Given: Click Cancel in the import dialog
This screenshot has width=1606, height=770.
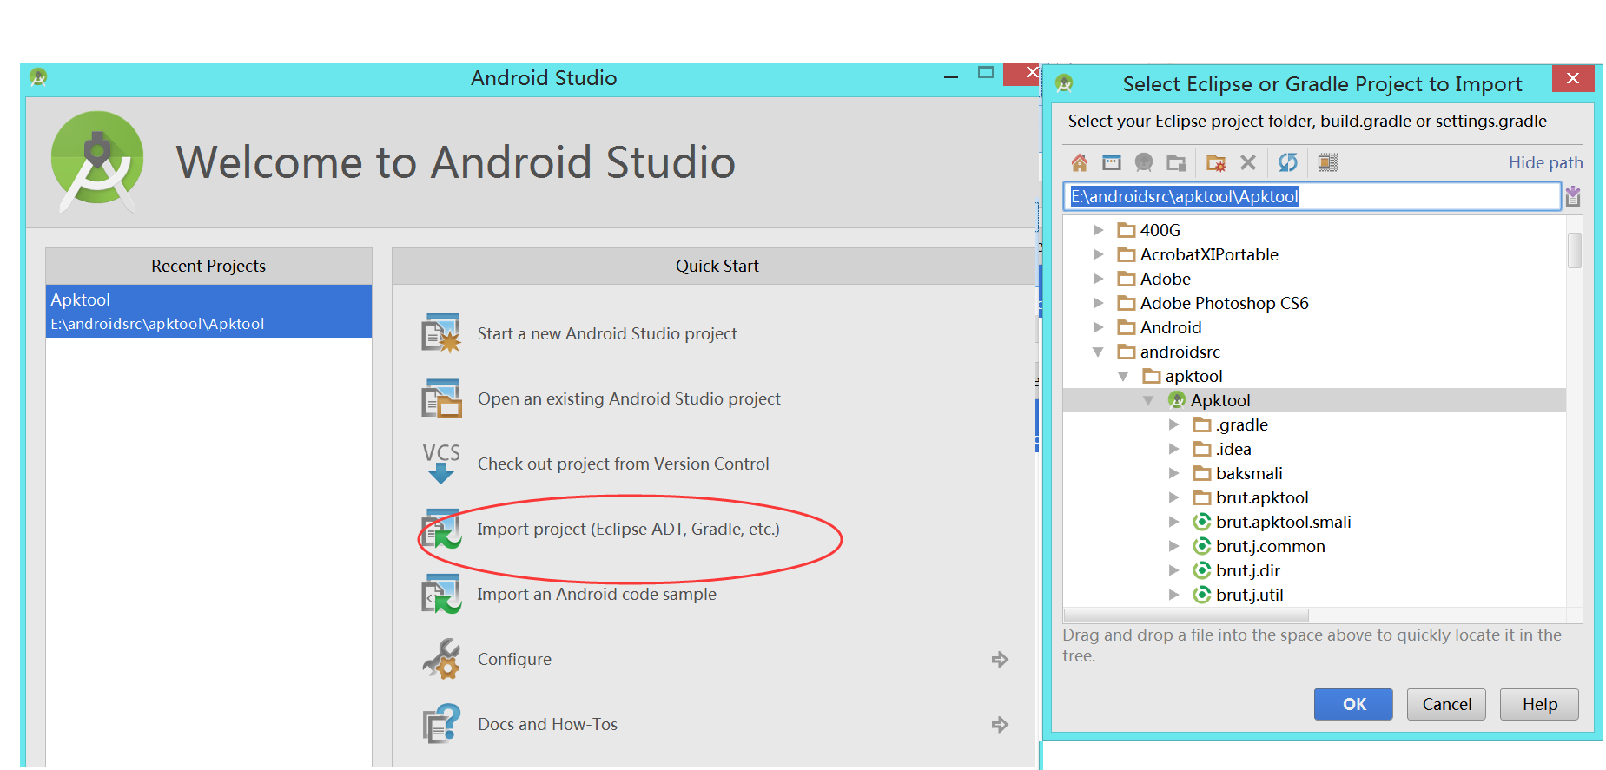Looking at the screenshot, I should [x=1446, y=704].
